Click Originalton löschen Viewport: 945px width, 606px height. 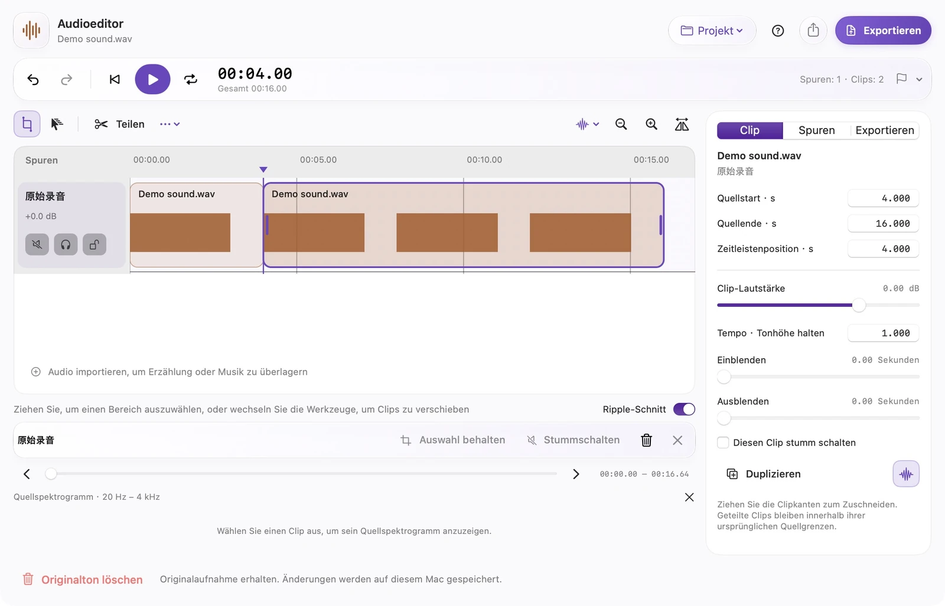point(83,579)
